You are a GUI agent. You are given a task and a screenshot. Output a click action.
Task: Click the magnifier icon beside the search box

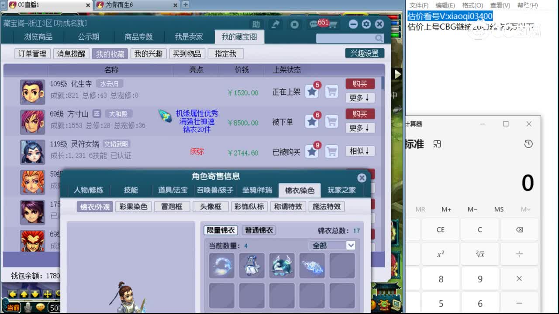click(378, 38)
